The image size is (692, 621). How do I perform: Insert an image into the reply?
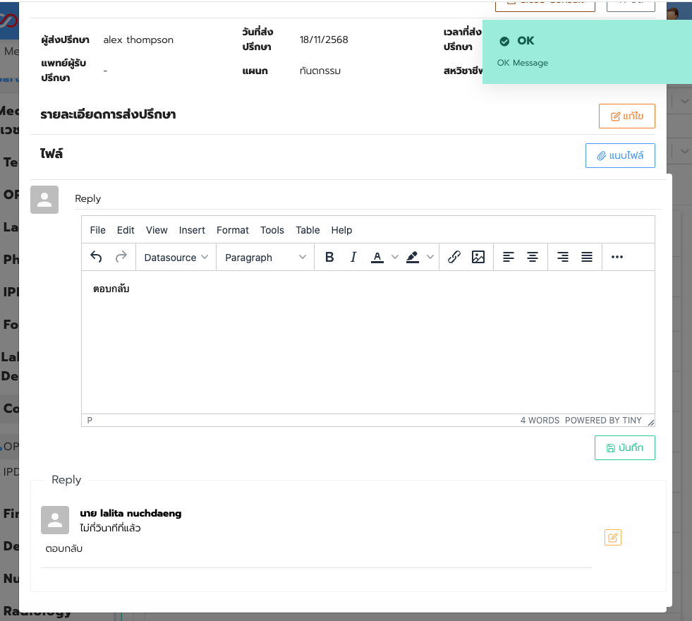point(478,258)
